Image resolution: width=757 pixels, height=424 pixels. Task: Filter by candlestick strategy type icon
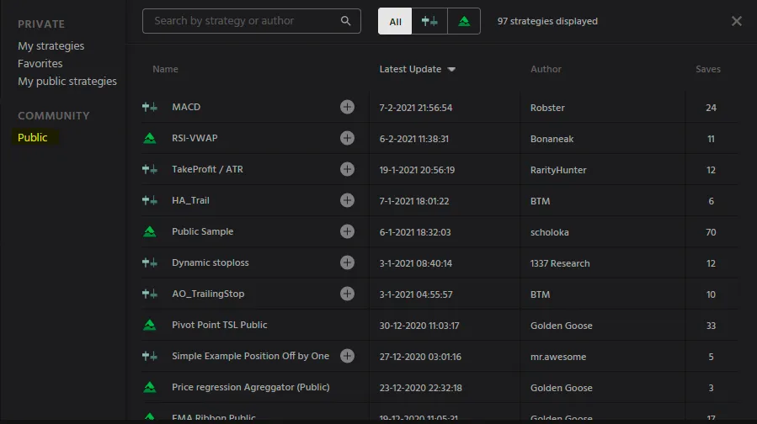coord(429,21)
